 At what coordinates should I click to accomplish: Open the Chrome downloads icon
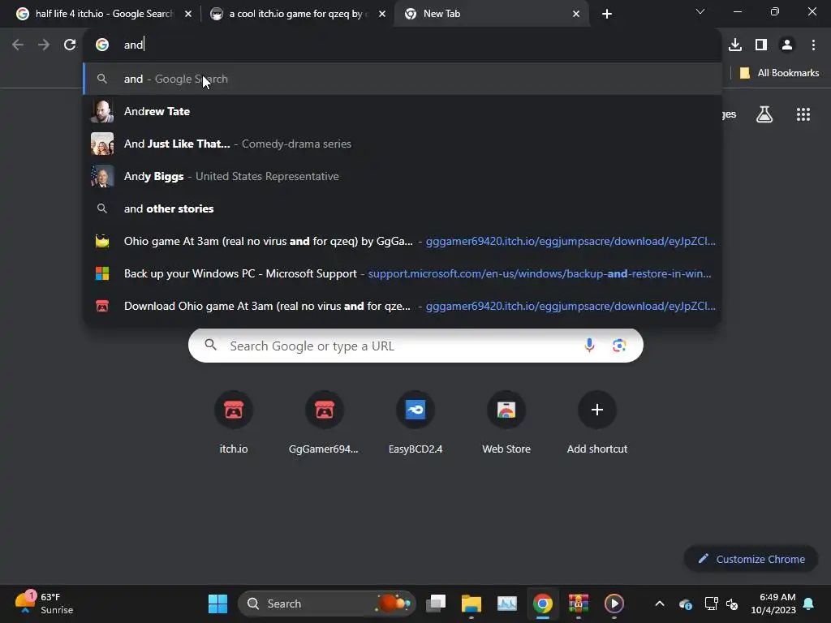tap(735, 45)
